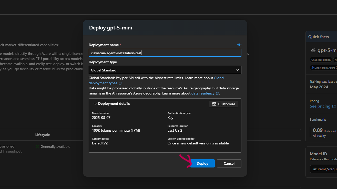This screenshot has width=337, height=189.
Task: Click the external-link icon after data residency
Action: (x=218, y=93)
